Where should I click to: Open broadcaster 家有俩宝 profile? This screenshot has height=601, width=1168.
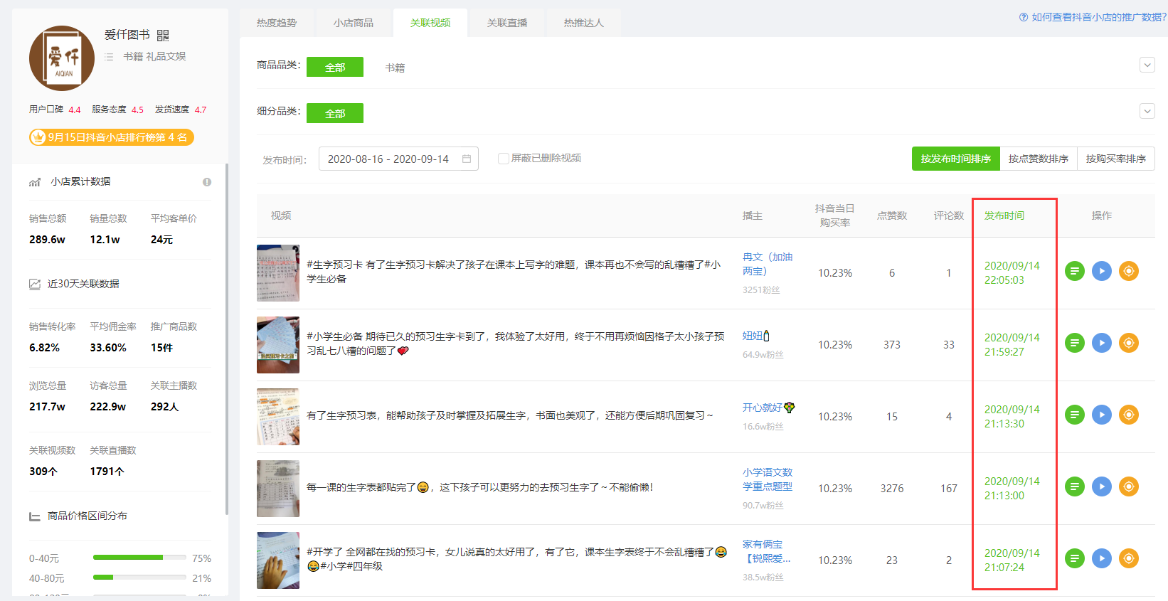pyautogui.click(x=767, y=551)
